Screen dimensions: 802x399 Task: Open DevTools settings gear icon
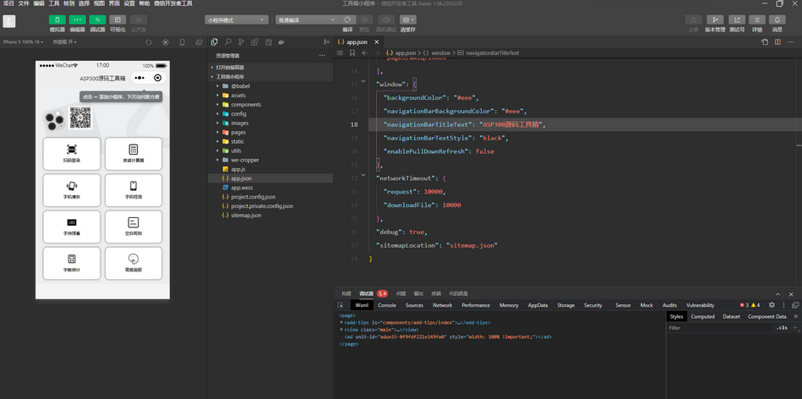tap(772, 305)
